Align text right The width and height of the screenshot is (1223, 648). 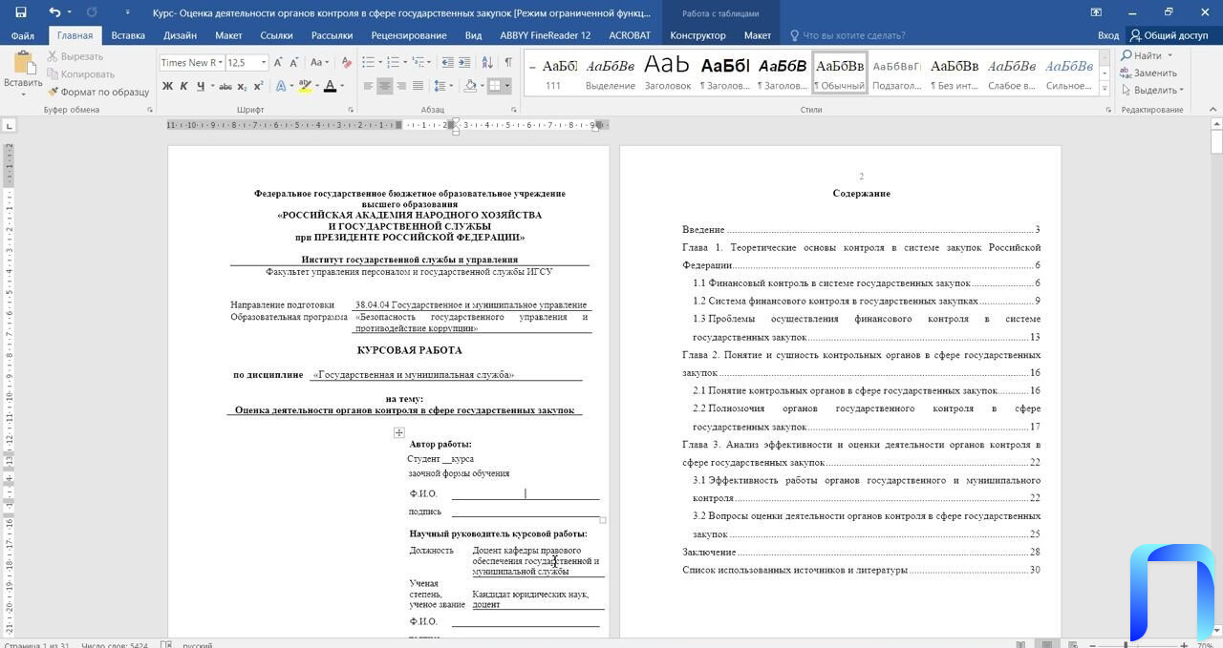pyautogui.click(x=400, y=86)
